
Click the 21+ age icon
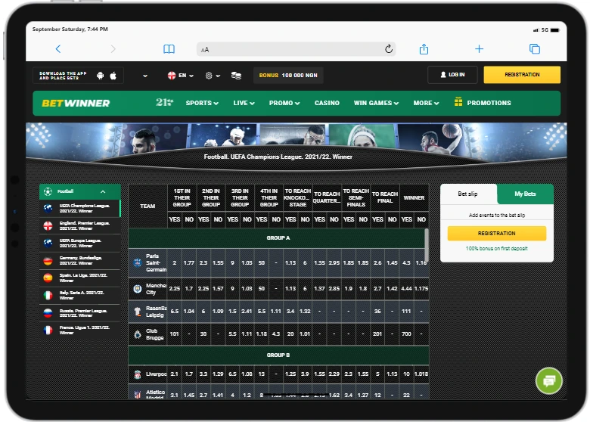click(x=164, y=102)
